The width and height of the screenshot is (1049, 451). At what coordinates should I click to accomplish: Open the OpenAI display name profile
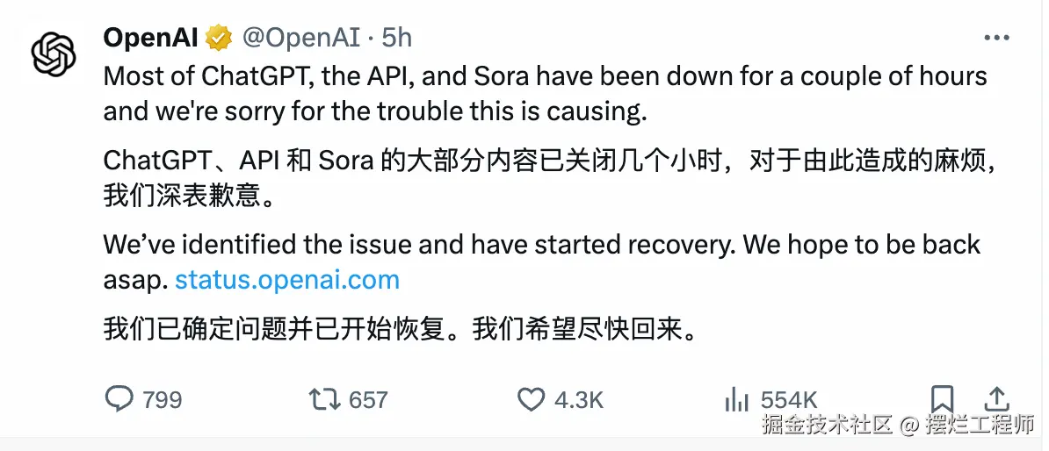[151, 37]
